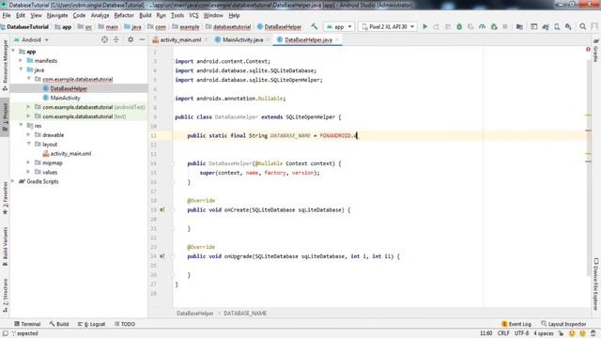
Task: Click the sad smiley feedback icon in status bar
Action: click(x=582, y=333)
